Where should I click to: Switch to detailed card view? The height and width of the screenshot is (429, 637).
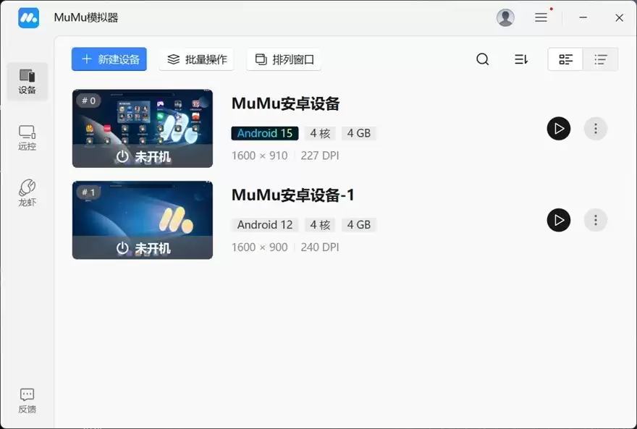565,59
